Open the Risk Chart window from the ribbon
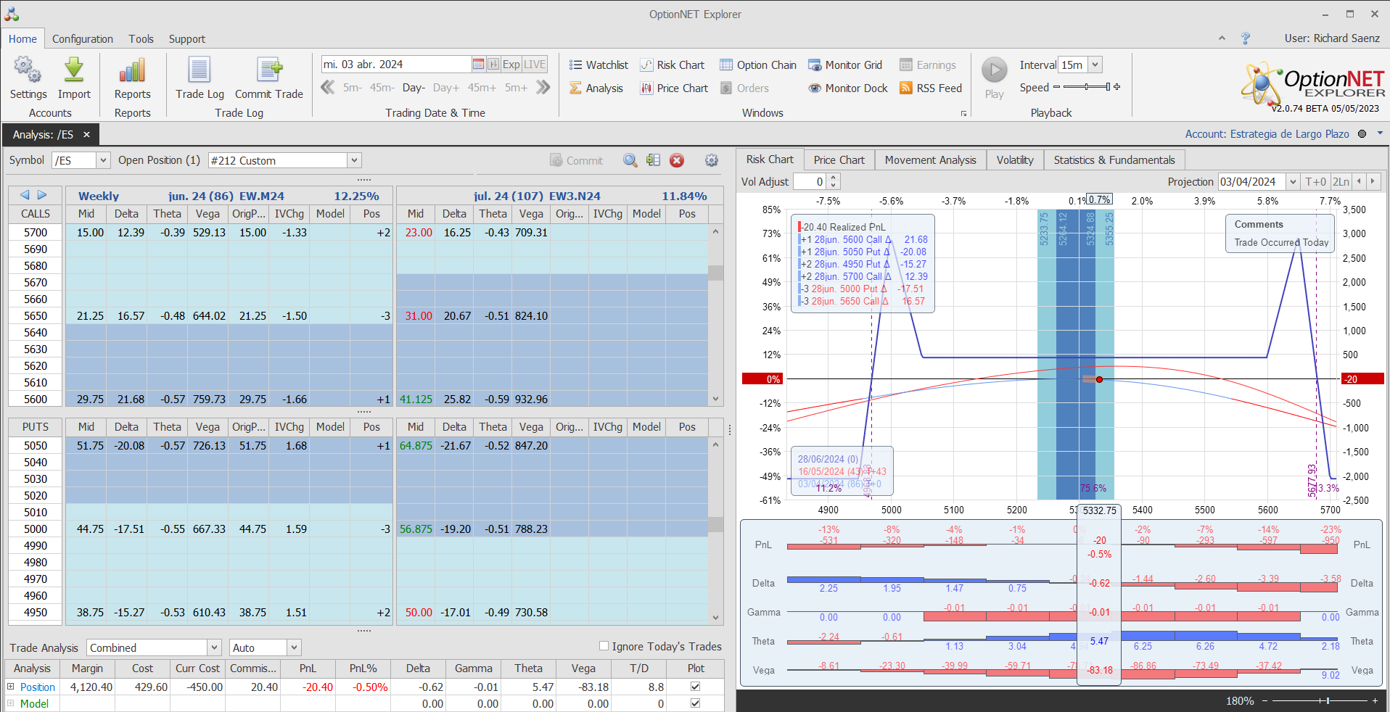 tap(672, 65)
